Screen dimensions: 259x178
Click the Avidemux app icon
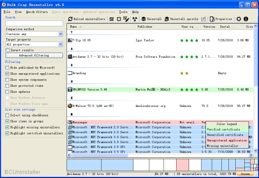coord(70,56)
